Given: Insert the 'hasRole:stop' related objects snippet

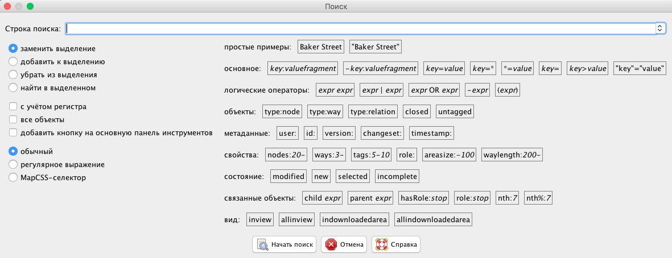Looking at the screenshot, I should point(423,198).
